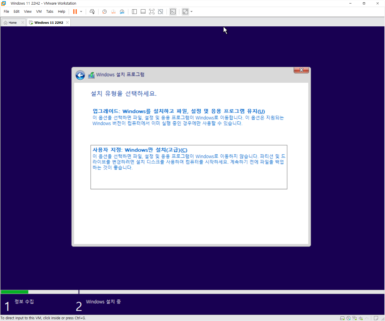385x321 pixels.
Task: Open the File menu
Action: [x=6, y=12]
